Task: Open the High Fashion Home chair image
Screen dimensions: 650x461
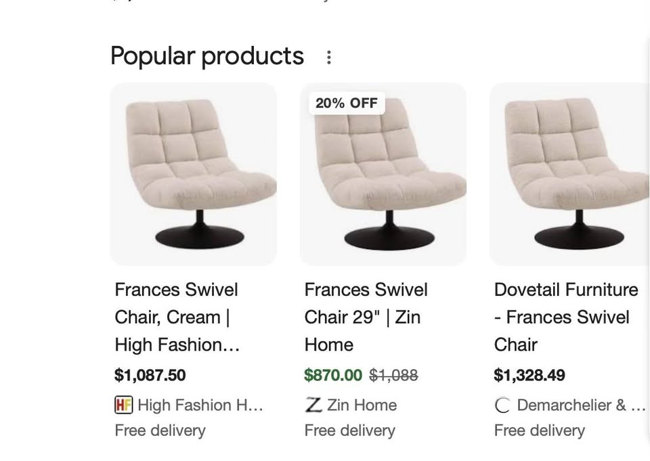Action: pyautogui.click(x=194, y=174)
